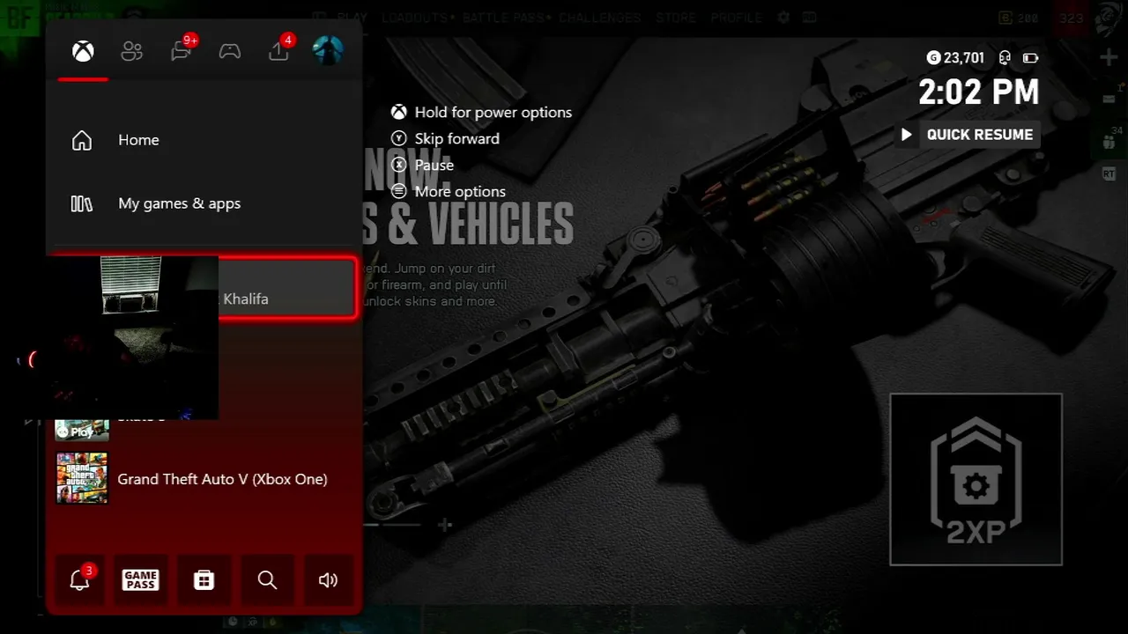Viewport: 1128px width, 634px height.
Task: Open PROFILE in the game's top menu
Action: pyautogui.click(x=737, y=17)
